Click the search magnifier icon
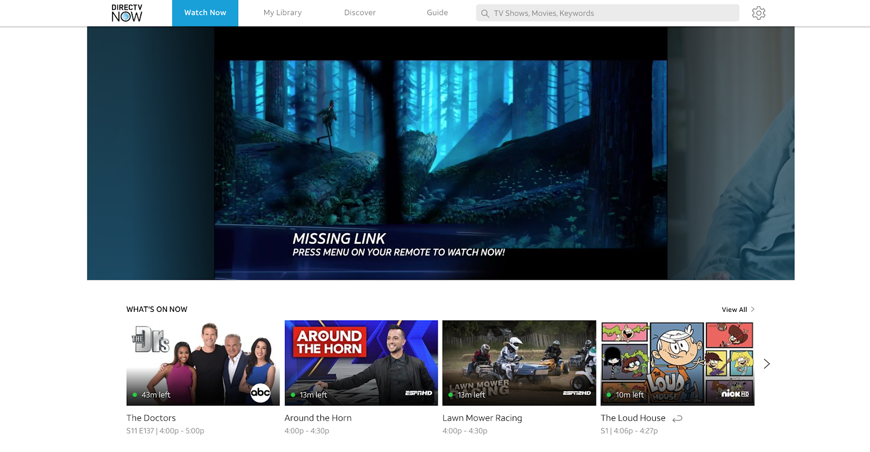This screenshot has width=870, height=452. [485, 13]
